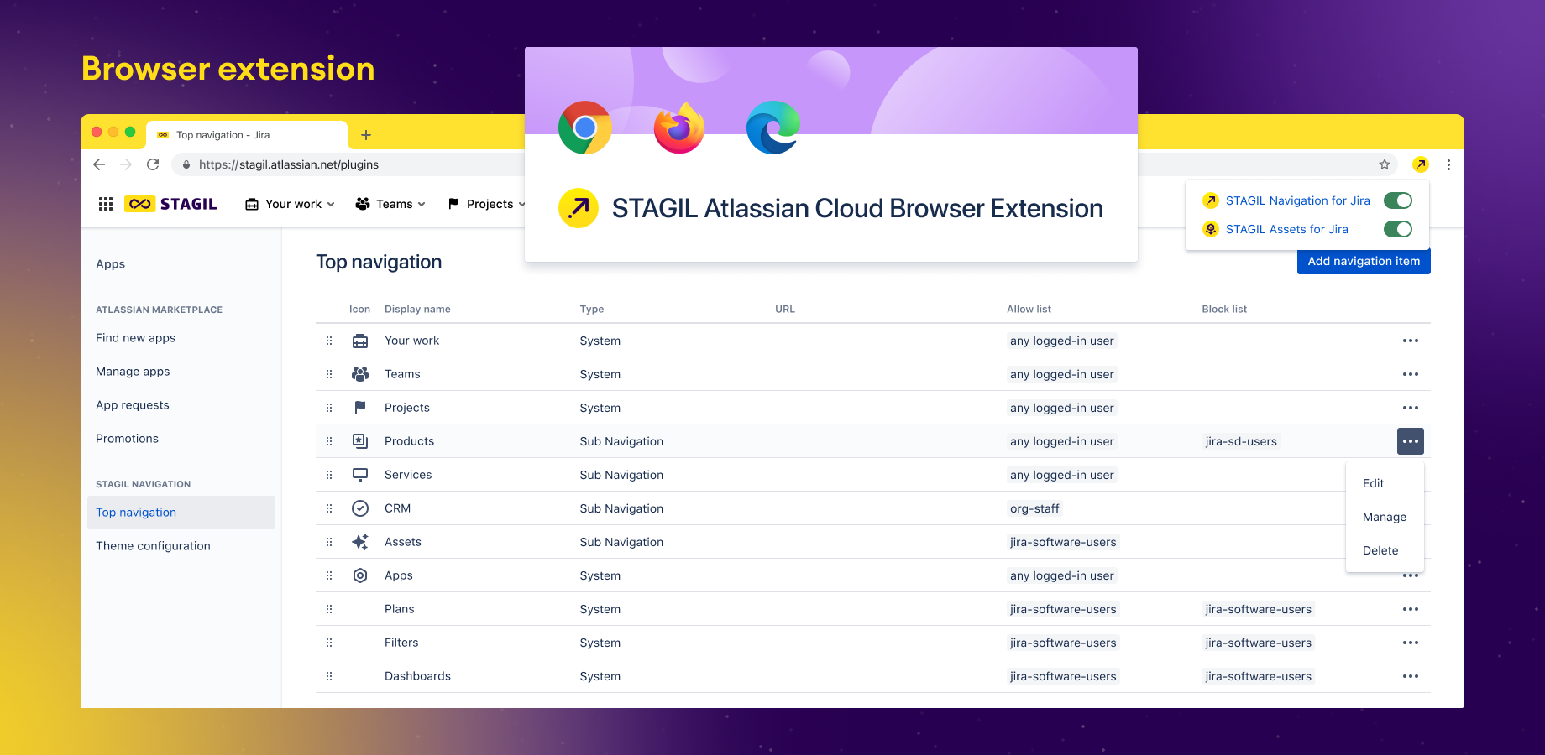Click the jira-sd-users block list tag
1545x755 pixels.
click(x=1241, y=441)
